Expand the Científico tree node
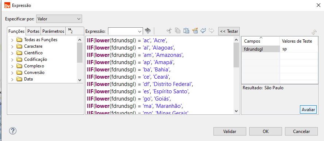The width and height of the screenshot is (324, 141). 12,53
